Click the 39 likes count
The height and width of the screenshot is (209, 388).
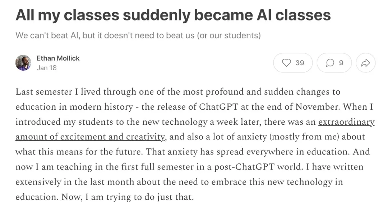pyautogui.click(x=300, y=63)
